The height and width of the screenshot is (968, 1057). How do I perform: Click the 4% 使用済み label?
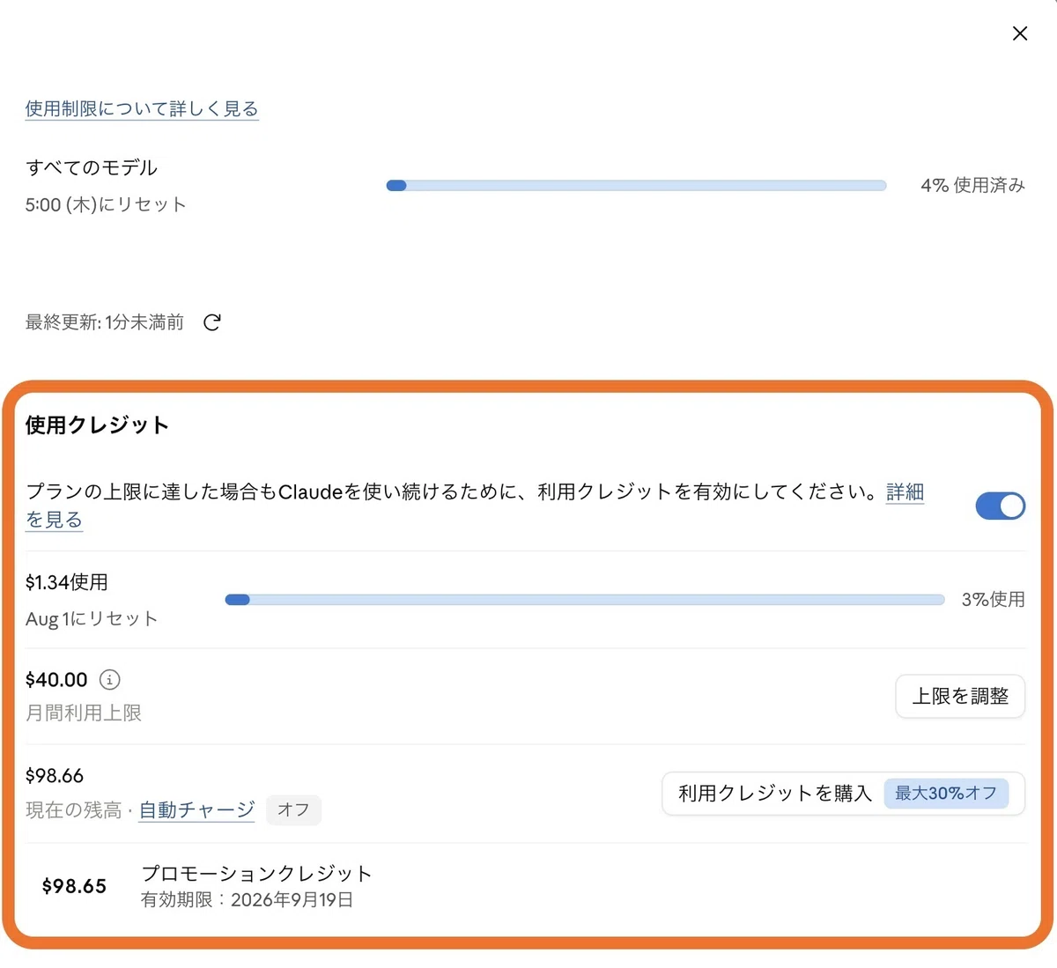tap(972, 185)
